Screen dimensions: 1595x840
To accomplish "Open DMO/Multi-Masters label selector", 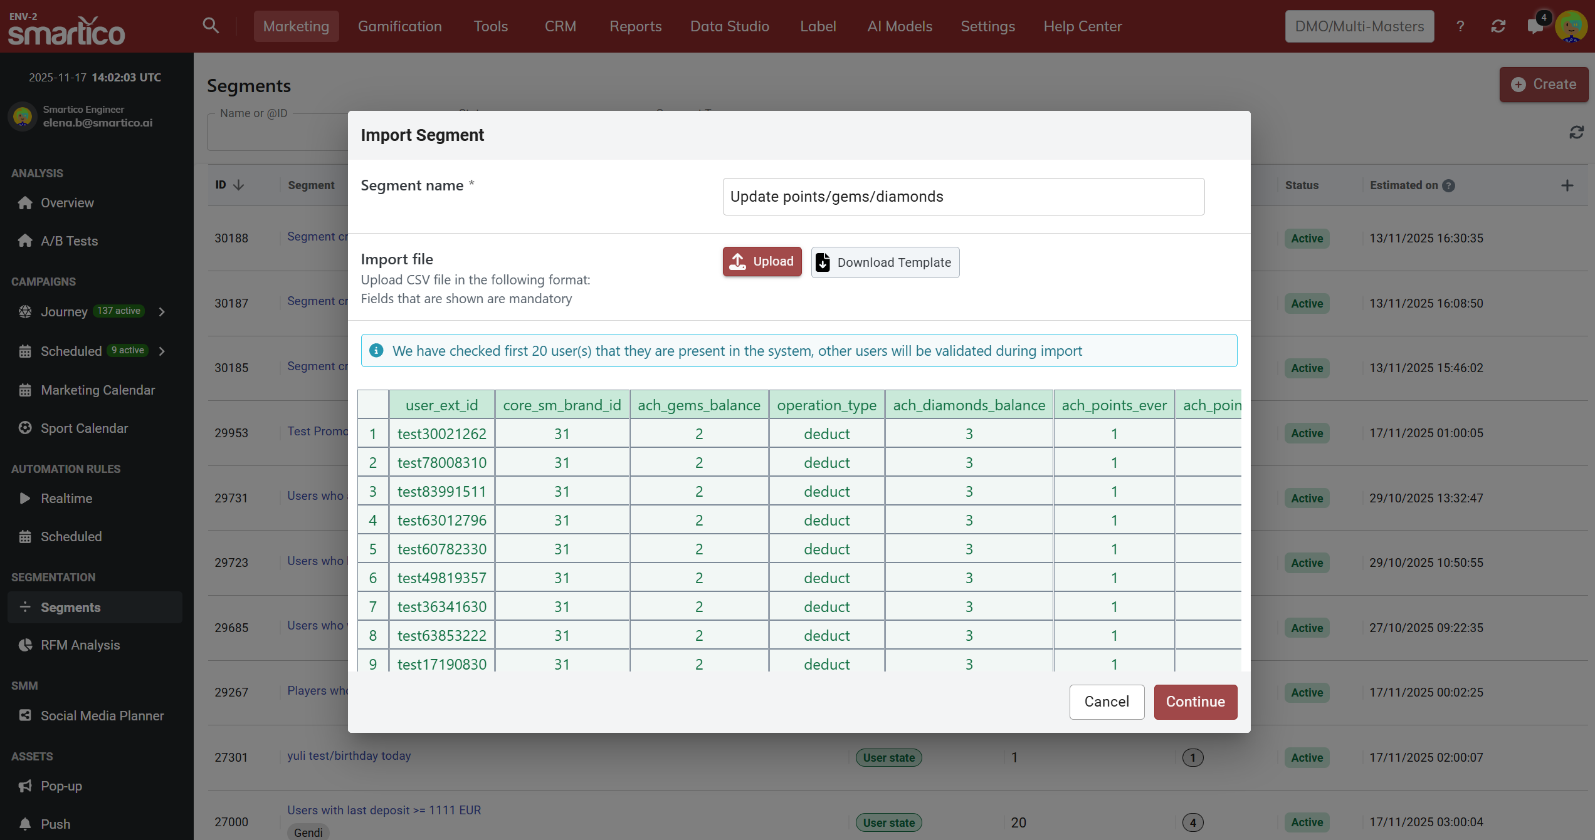I will [x=1359, y=26].
